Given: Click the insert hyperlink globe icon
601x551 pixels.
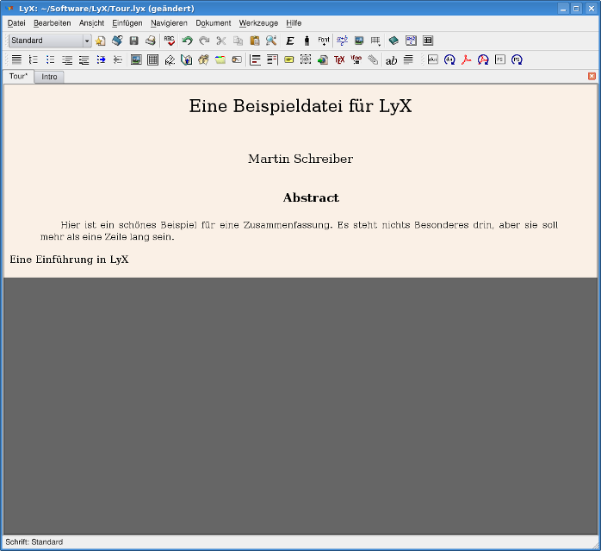Looking at the screenshot, I should click(x=323, y=59).
